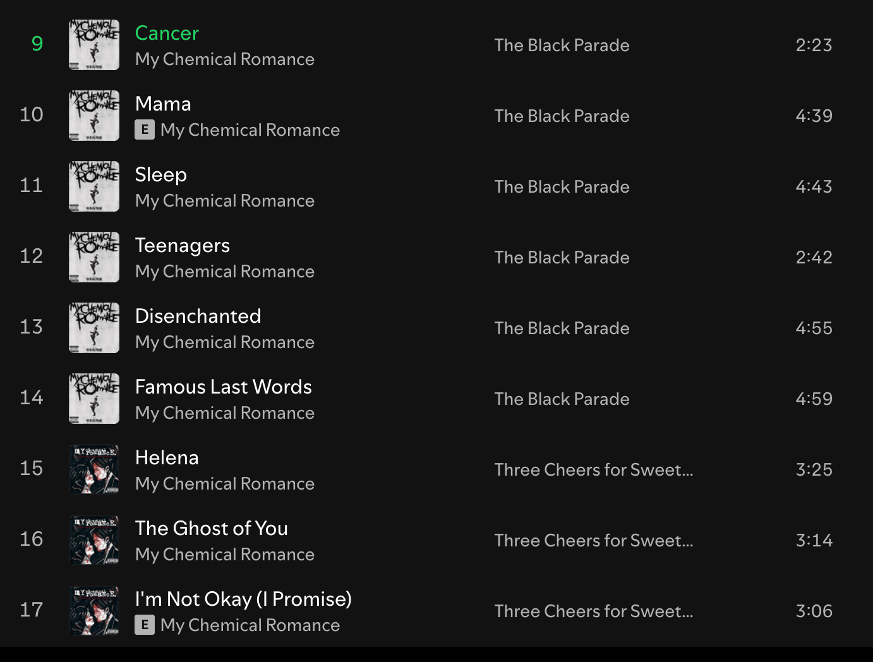Open The Black Parade link on Sleep row
The image size is (873, 662).
point(562,187)
